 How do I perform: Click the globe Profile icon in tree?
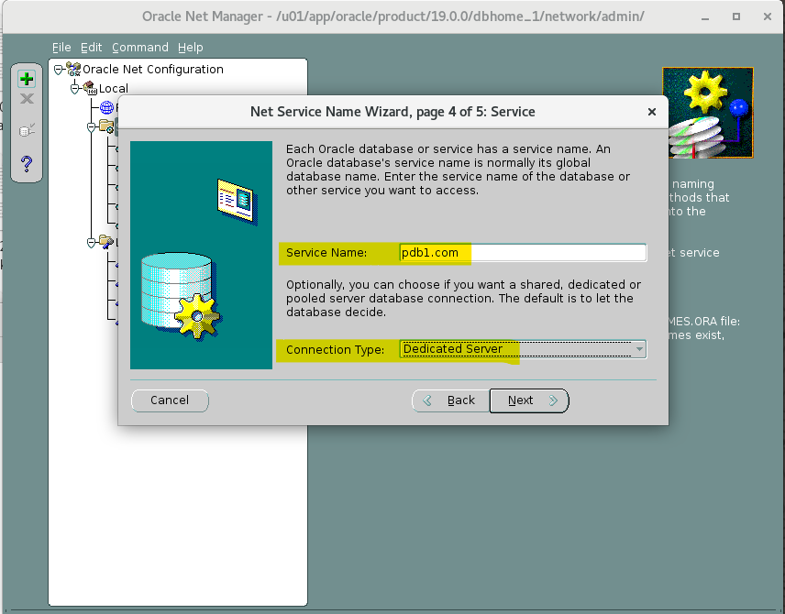point(106,107)
